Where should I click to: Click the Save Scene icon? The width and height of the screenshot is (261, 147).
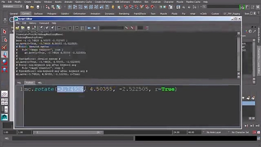tap(38, 7)
